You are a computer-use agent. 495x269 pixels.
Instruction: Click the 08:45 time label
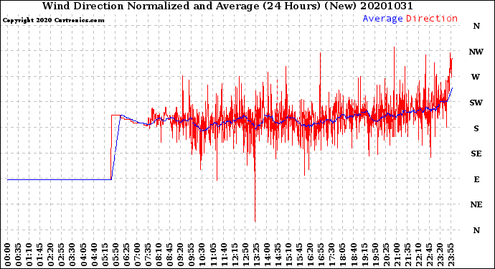170,255
